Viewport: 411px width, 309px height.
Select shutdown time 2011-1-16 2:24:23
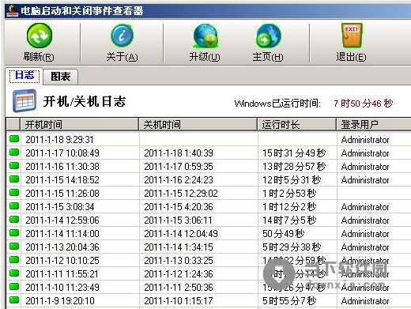(x=179, y=180)
